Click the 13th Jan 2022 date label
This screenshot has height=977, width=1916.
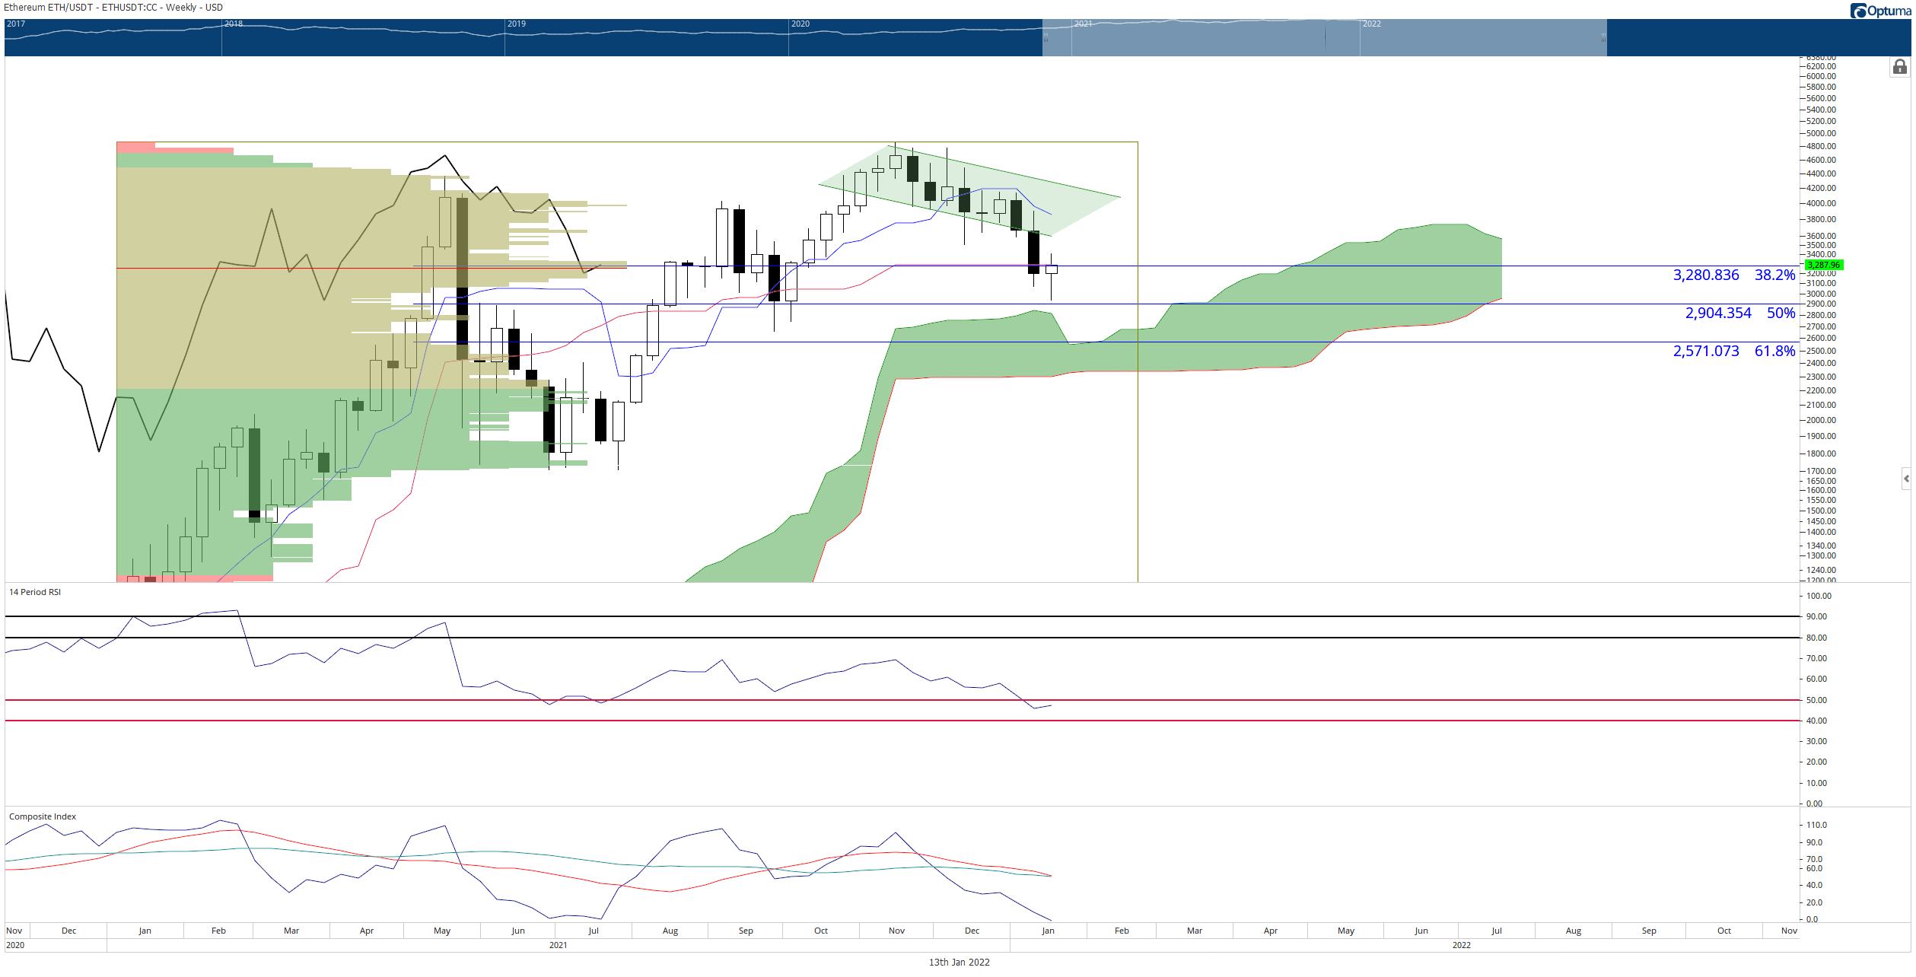pos(959,962)
